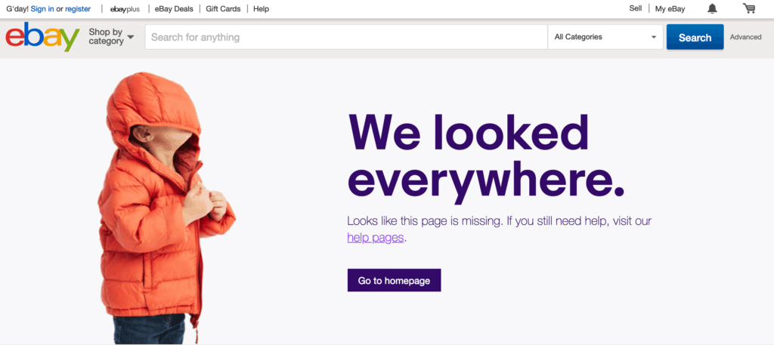The image size is (774, 345).
Task: Click the Sign in link
Action: click(42, 9)
